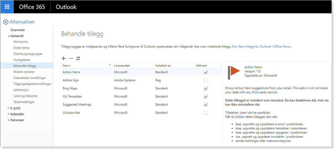Refresh the add-in list
Viewport: 335px width, 150px height.
tap(78, 59)
